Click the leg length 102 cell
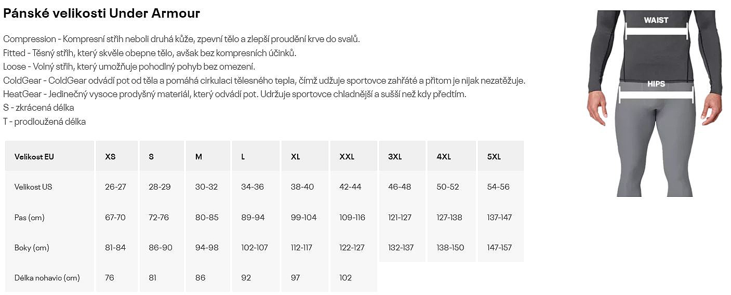This screenshot has height=295, width=731. (346, 278)
